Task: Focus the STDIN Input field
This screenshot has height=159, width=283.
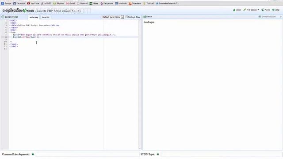Action: tap(222, 154)
